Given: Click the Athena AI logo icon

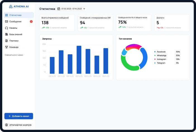Looking at the screenshot, I should 11,6.
